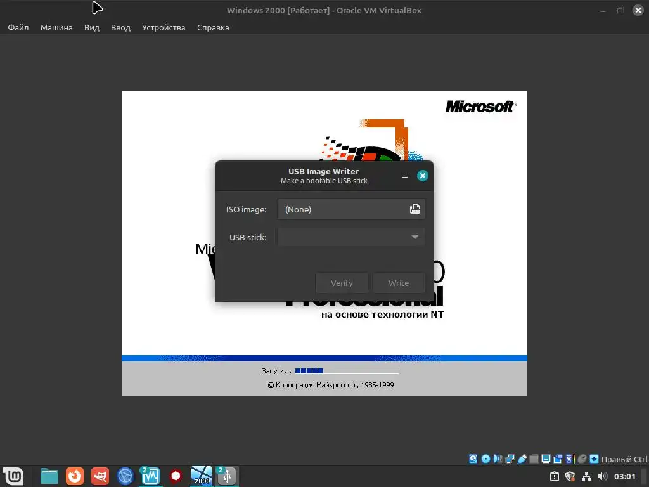Open the volume tray icon
Image resolution: width=649 pixels, height=487 pixels.
(x=603, y=476)
